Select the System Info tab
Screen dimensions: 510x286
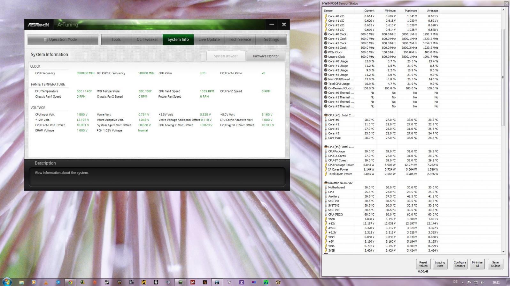tap(178, 40)
